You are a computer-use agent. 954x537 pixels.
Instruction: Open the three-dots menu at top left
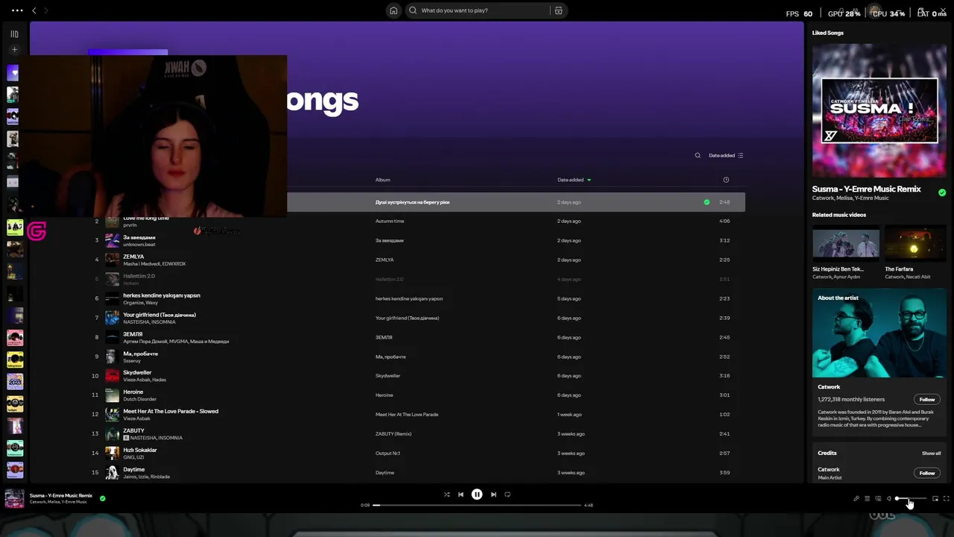(17, 10)
